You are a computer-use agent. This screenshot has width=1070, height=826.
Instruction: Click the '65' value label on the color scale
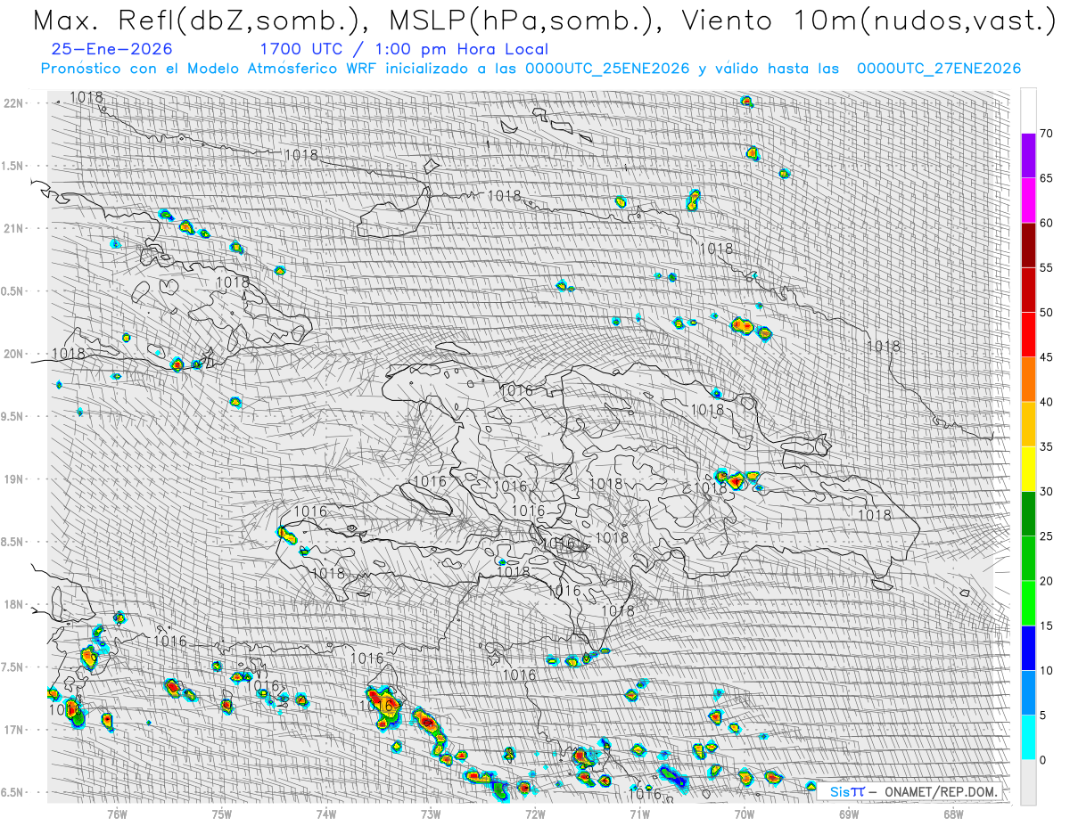point(1047,178)
